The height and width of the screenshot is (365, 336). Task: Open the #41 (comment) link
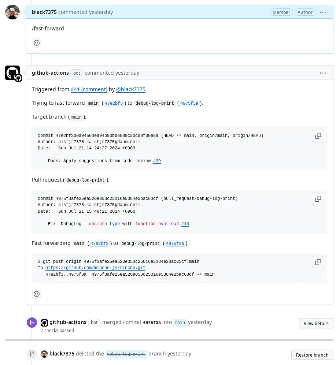coord(89,89)
